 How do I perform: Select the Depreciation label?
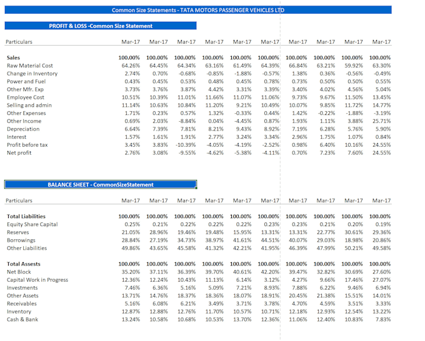(x=23, y=129)
